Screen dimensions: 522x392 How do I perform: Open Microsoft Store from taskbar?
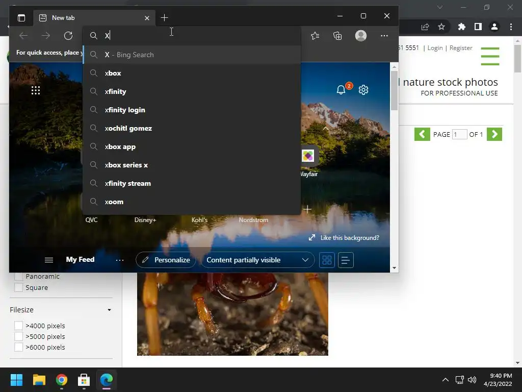click(x=84, y=380)
